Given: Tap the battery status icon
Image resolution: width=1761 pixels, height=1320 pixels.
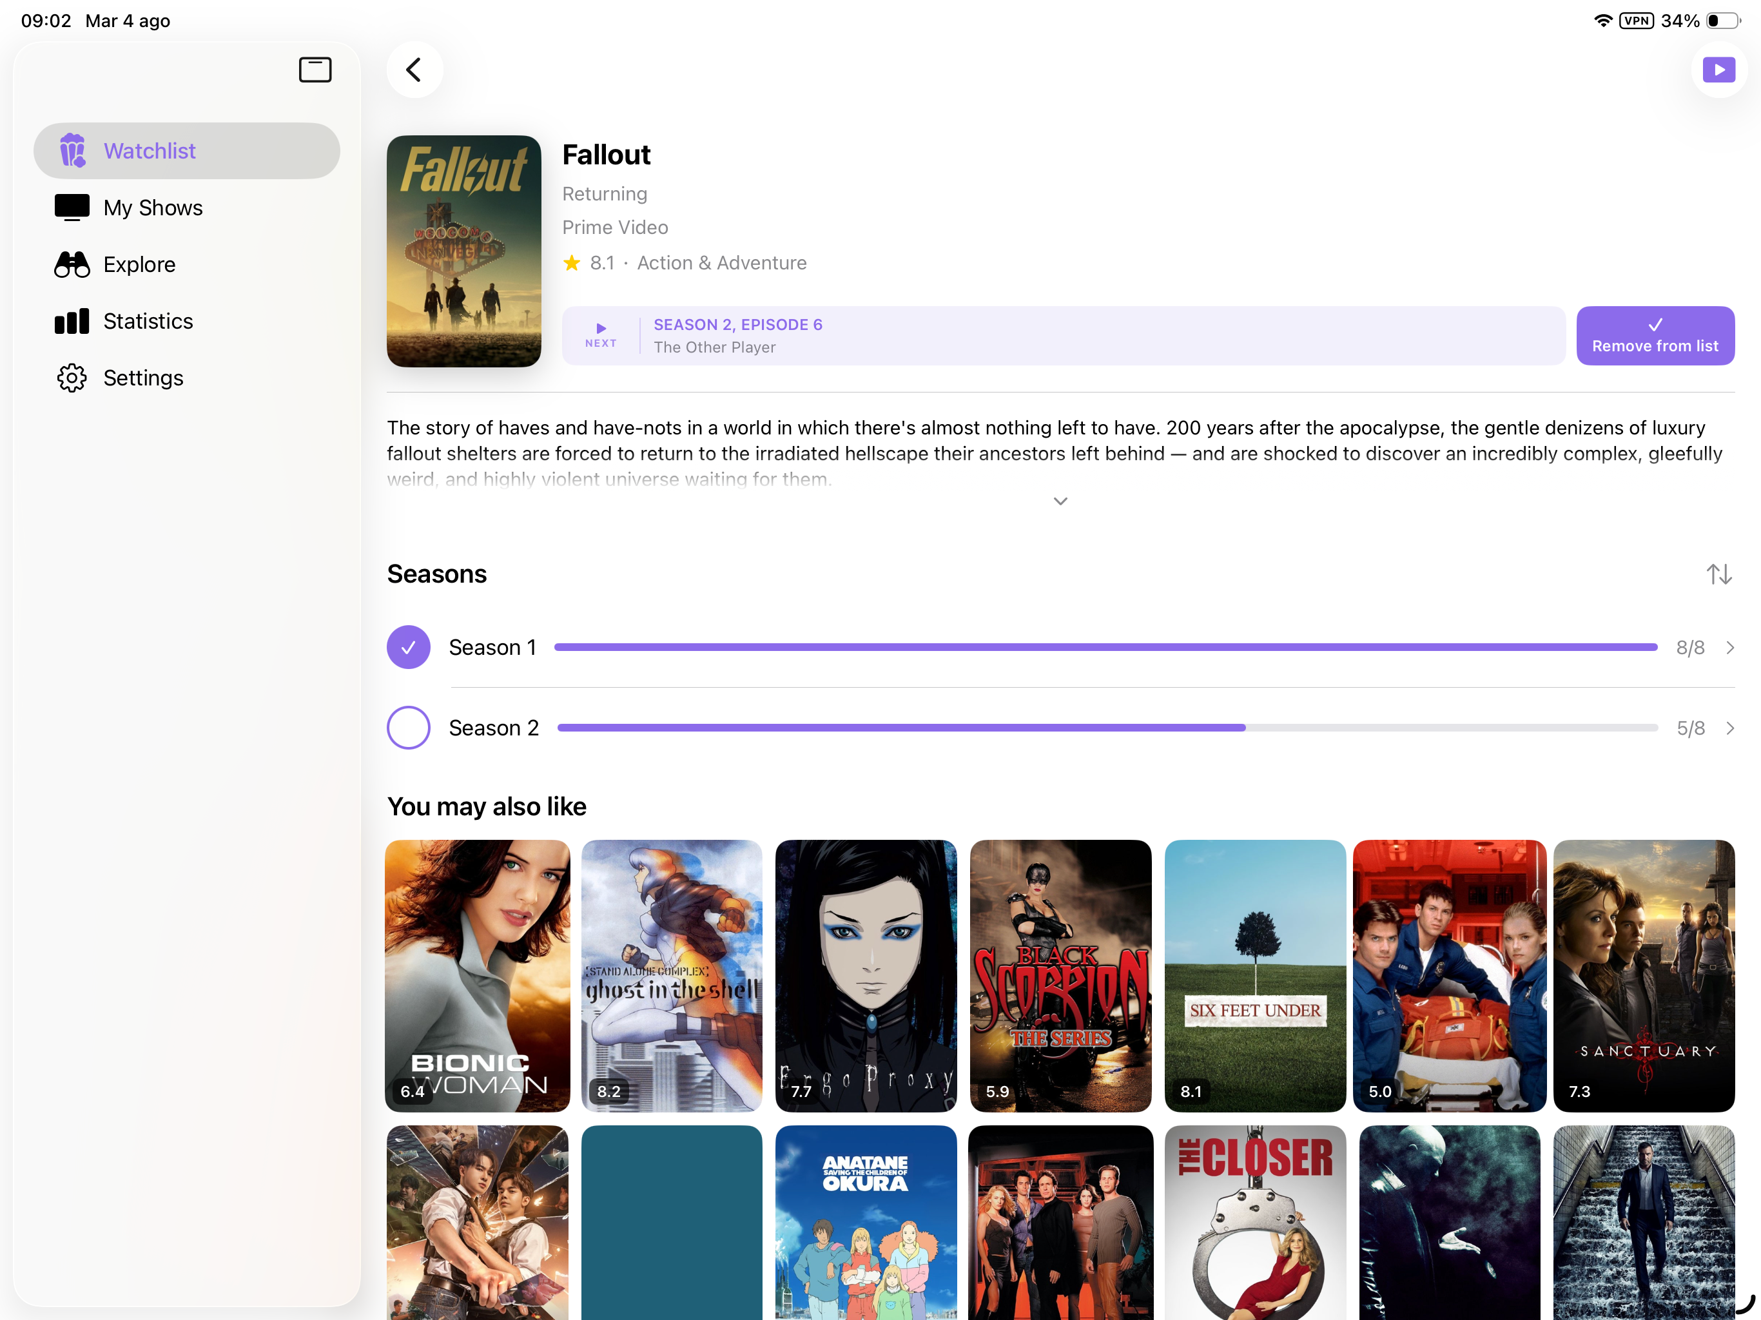Looking at the screenshot, I should [x=1724, y=21].
